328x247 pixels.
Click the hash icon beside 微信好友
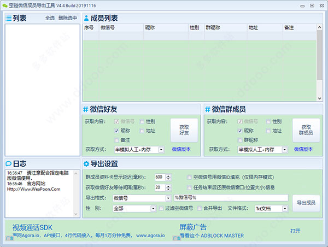click(x=86, y=109)
